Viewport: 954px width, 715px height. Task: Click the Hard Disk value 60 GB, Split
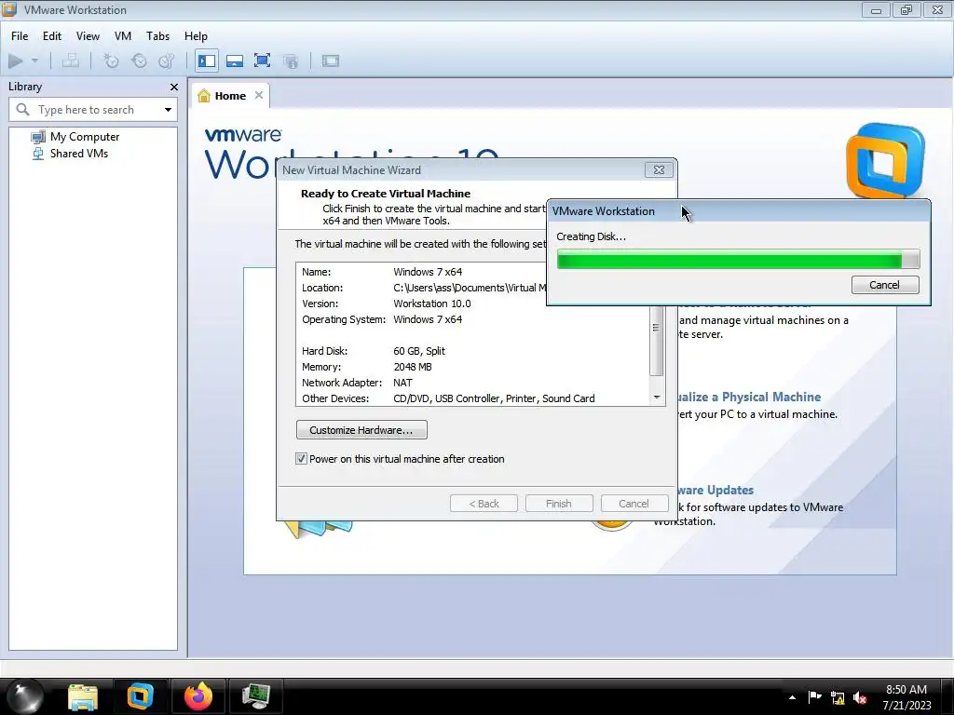(419, 351)
